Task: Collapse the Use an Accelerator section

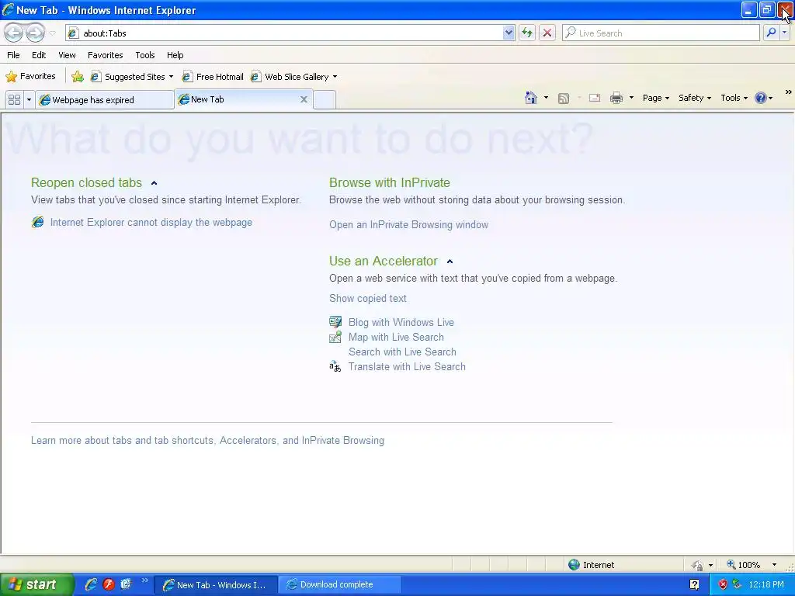Action: point(450,262)
